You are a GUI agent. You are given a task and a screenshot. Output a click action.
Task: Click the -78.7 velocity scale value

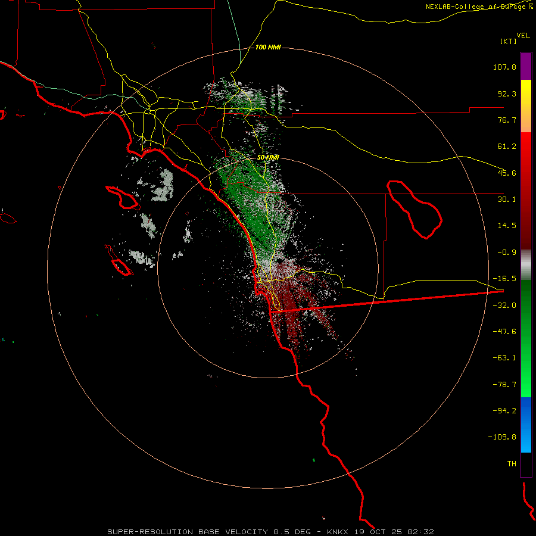[504, 385]
